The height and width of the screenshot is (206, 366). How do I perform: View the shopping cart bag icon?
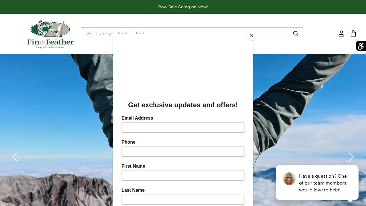pyautogui.click(x=353, y=33)
